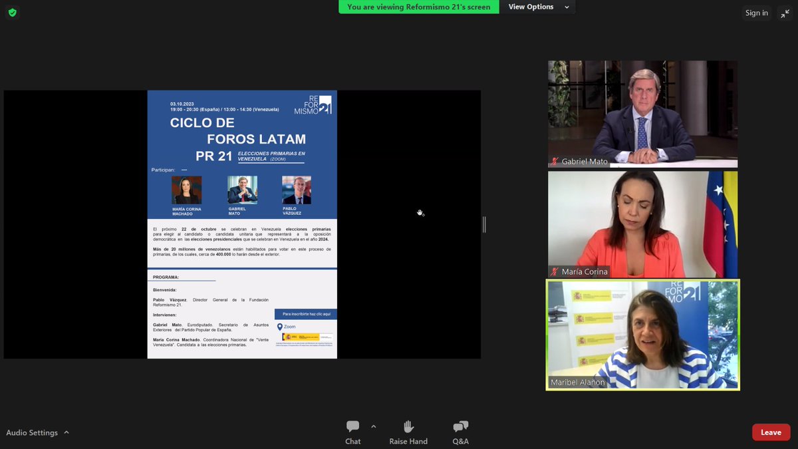Select María Corina's video thumbnail
This screenshot has width=798, height=449.
(642, 224)
